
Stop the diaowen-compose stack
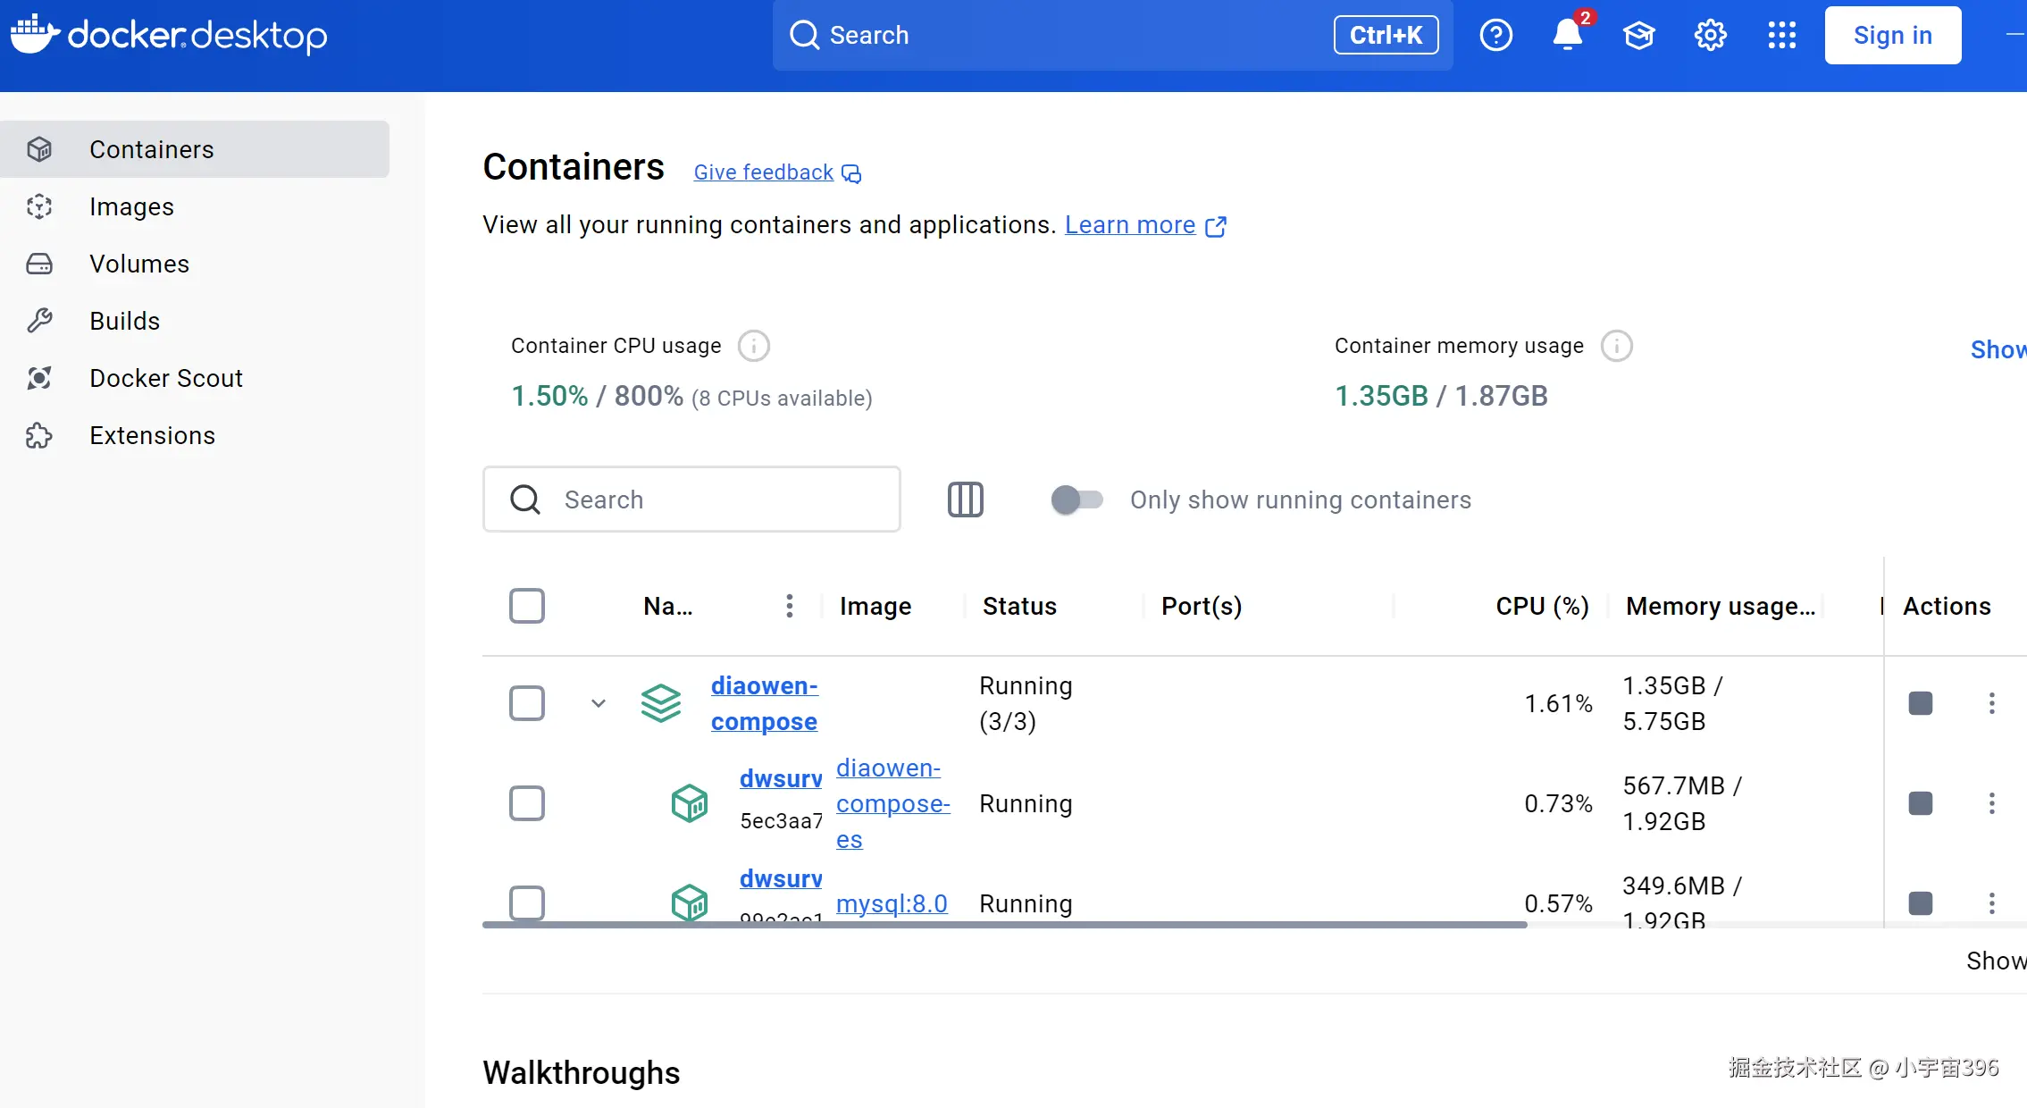click(x=1920, y=703)
